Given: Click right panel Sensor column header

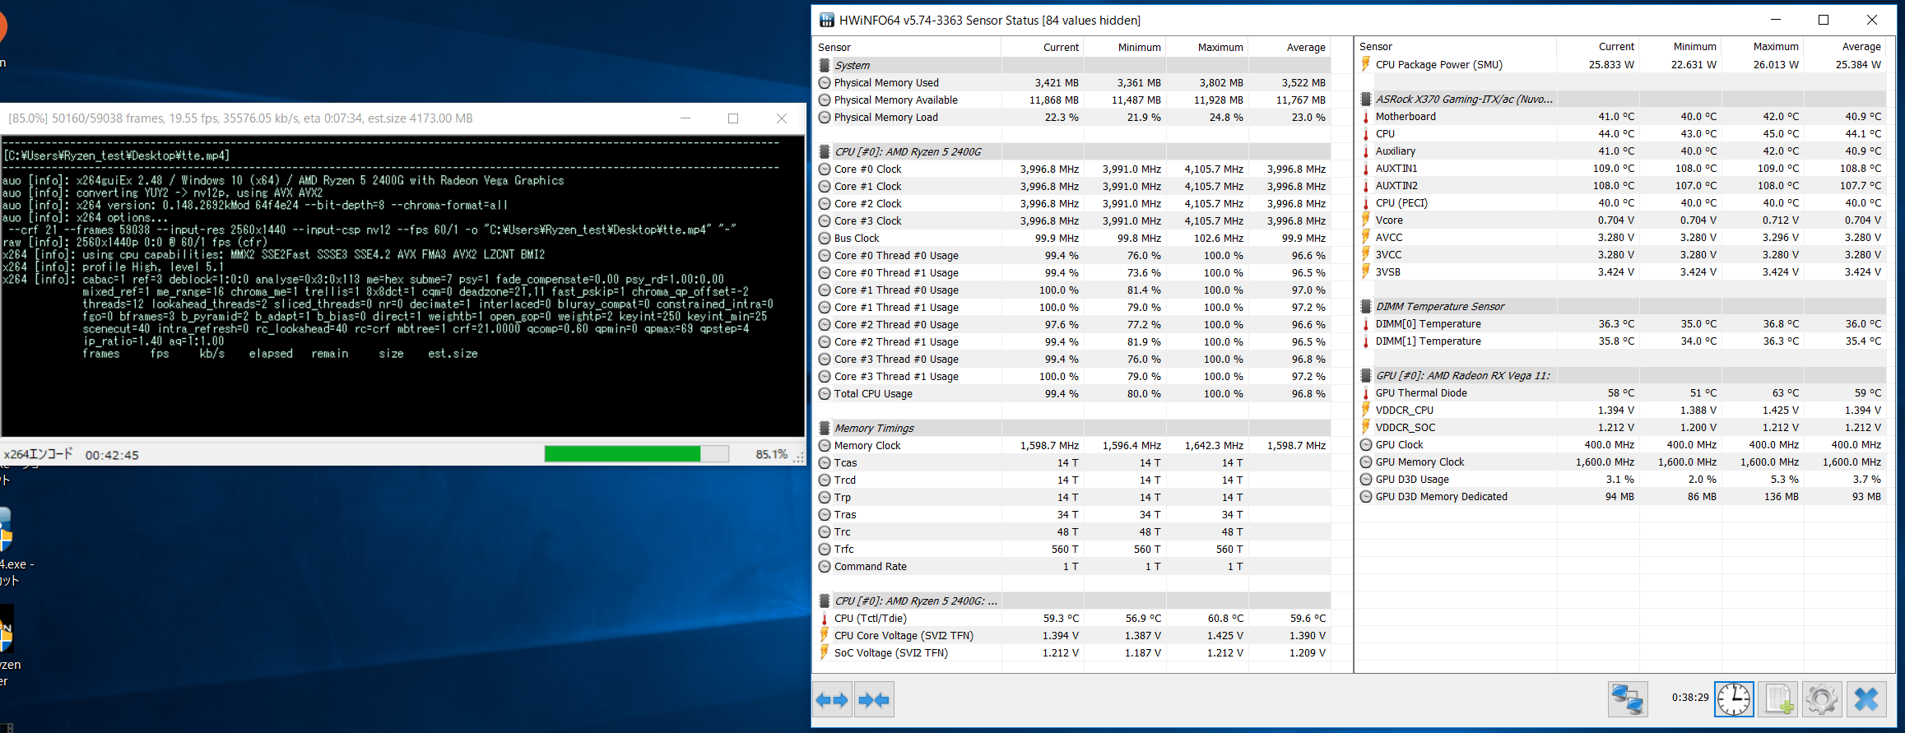Looking at the screenshot, I should (x=1456, y=46).
